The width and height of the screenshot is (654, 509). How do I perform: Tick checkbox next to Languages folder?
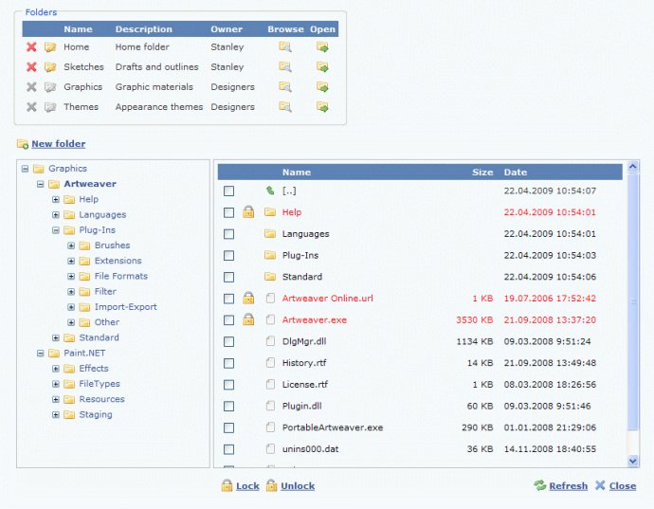[229, 234]
